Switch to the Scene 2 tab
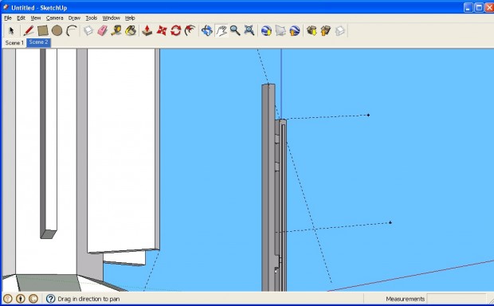The image size is (494, 306). [x=39, y=42]
